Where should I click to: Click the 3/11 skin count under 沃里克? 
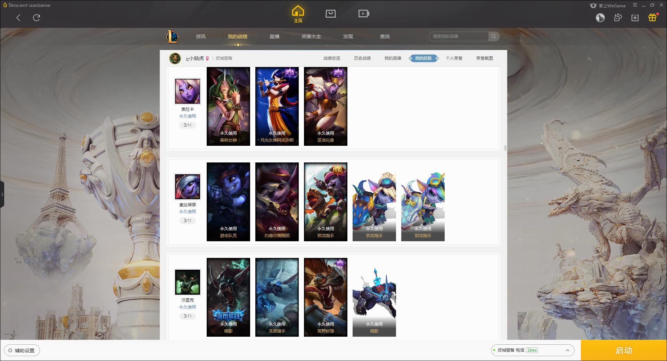click(188, 316)
